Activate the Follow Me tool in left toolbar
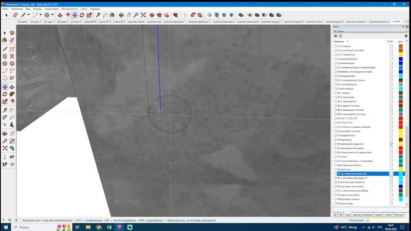This screenshot has height=231, width=411. click(x=12, y=94)
